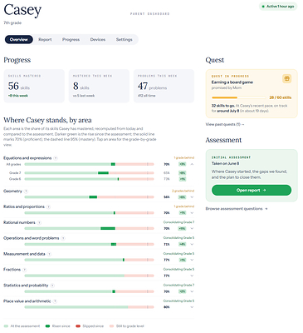
Task: Click the '1 grade behind' label for Equations
Action: pyautogui.click(x=184, y=158)
